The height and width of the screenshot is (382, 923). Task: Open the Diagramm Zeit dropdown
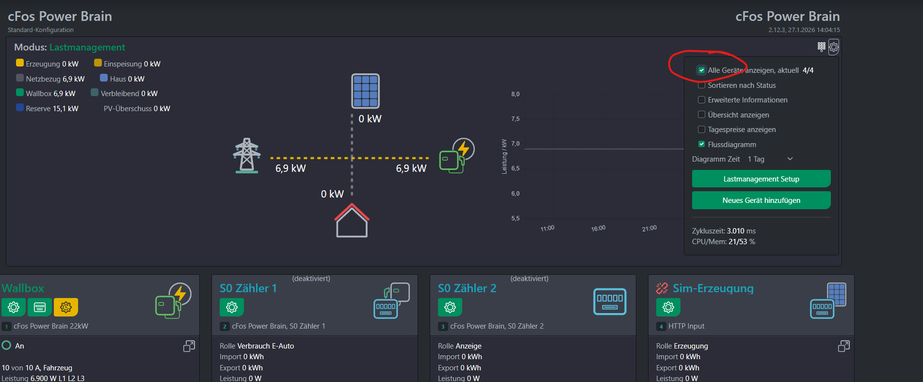point(770,159)
